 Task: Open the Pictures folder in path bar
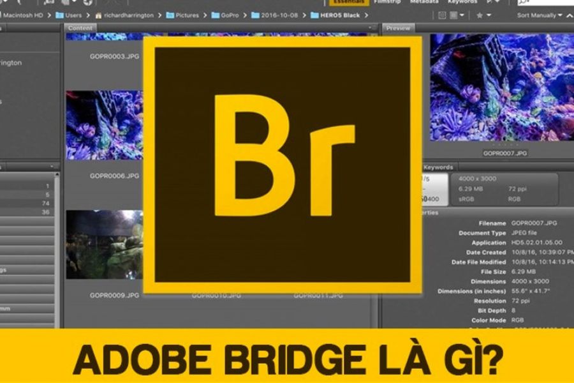(171, 15)
